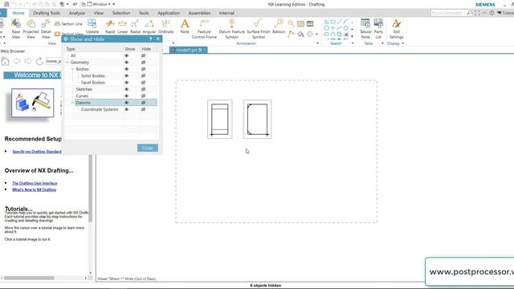
Task: Click the Find a Command search field
Action: (x=448, y=13)
